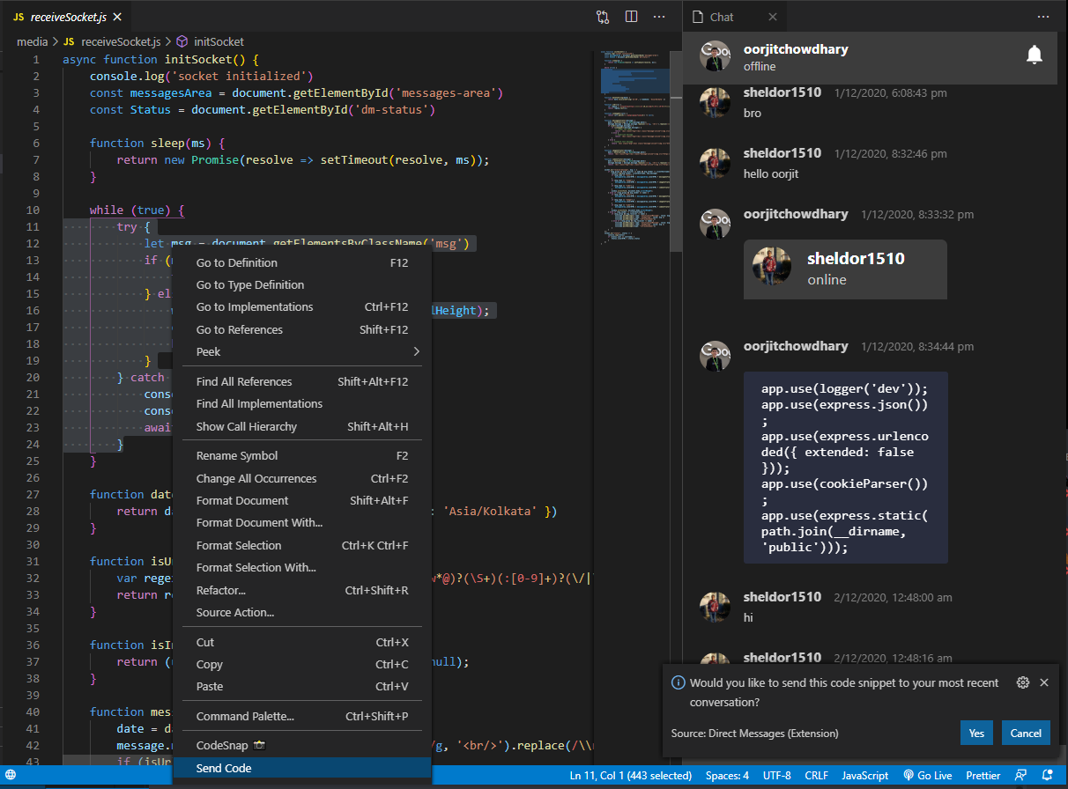Image resolution: width=1068 pixels, height=789 pixels.
Task: Select Format Document
Action: pyautogui.click(x=301, y=500)
